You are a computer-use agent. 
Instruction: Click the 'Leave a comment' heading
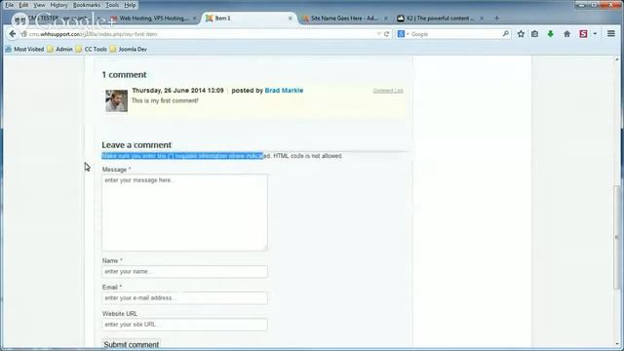point(136,145)
